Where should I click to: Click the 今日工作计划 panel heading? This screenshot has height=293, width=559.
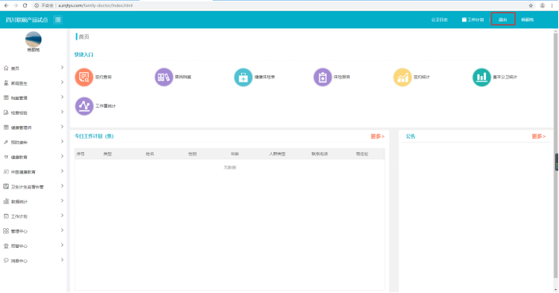click(94, 136)
